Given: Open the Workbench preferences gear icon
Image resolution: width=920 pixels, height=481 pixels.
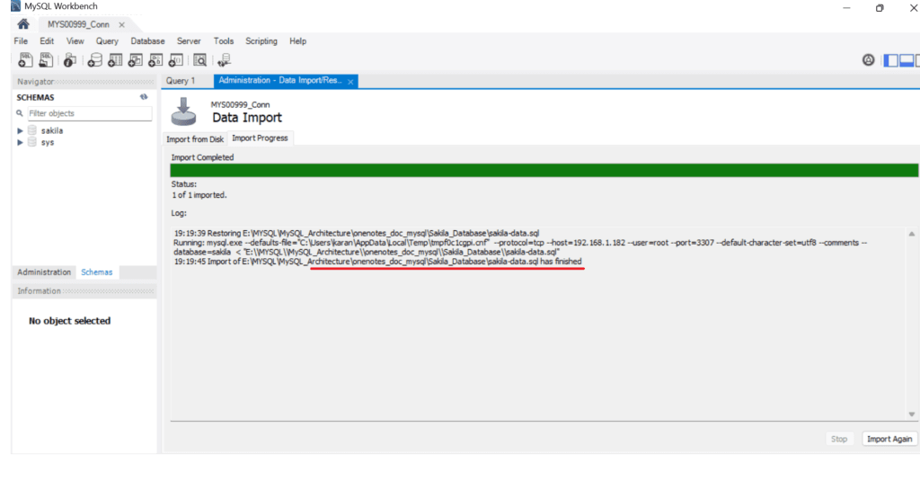Looking at the screenshot, I should [x=869, y=60].
